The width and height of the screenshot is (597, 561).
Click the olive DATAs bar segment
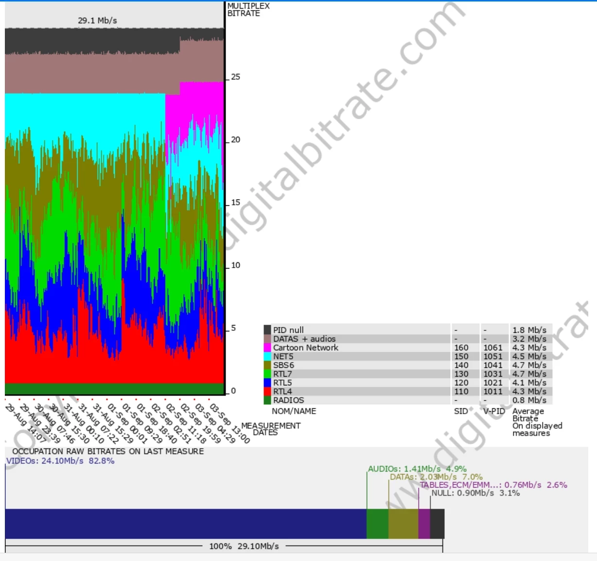click(403, 524)
